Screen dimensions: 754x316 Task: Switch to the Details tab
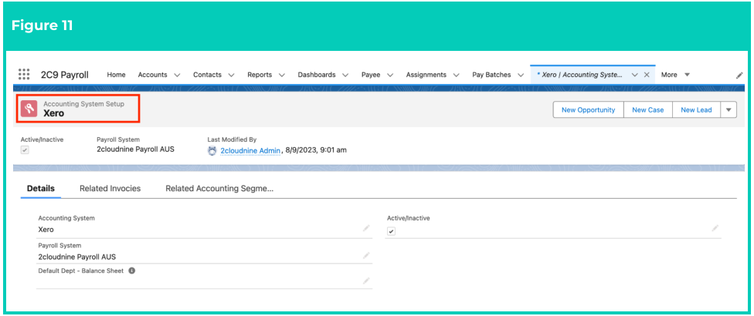click(x=41, y=189)
